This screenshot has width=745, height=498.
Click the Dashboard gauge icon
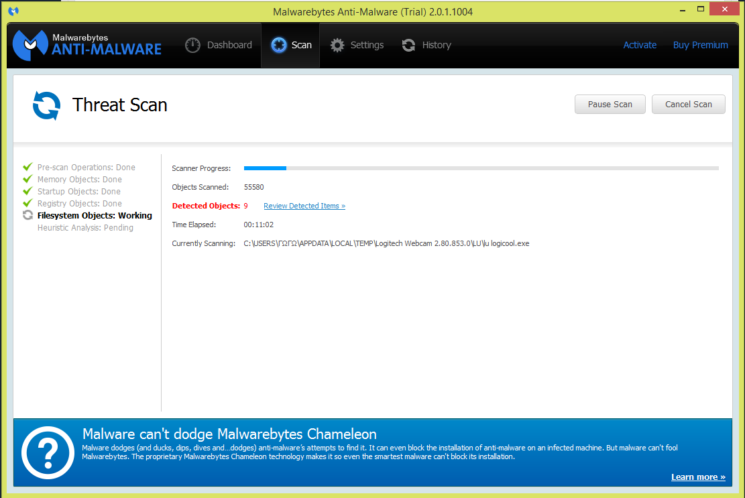(192, 45)
